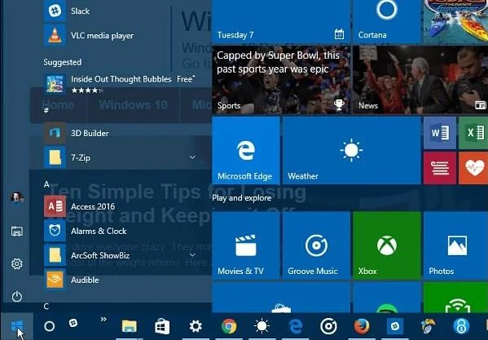488x340 pixels.
Task: Open the Groove Music tile
Action: [x=316, y=245]
